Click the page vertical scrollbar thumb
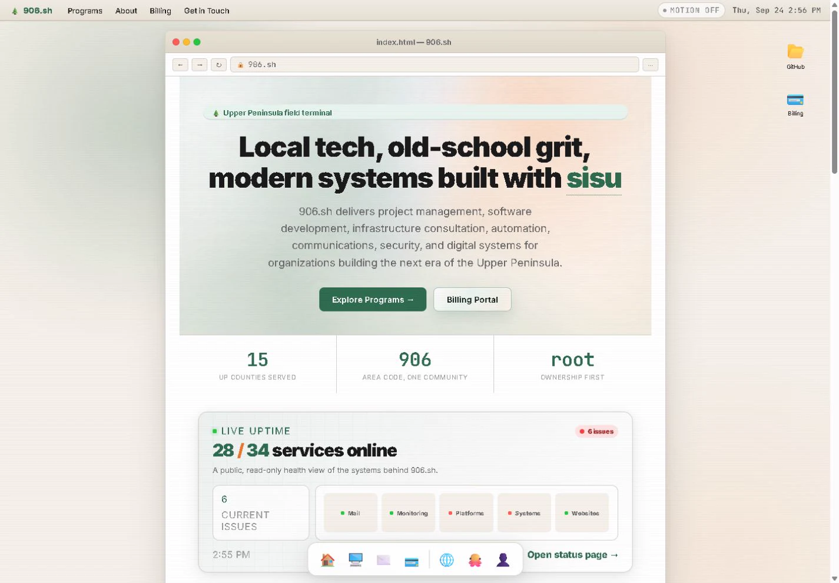Viewport: 839px width, 583px height. tap(834, 91)
